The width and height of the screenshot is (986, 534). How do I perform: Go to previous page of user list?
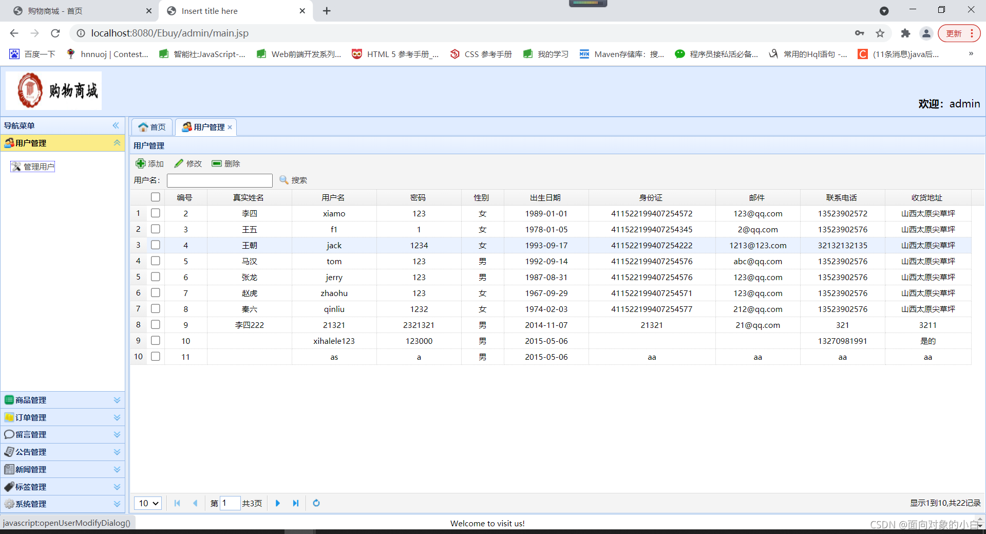click(195, 503)
